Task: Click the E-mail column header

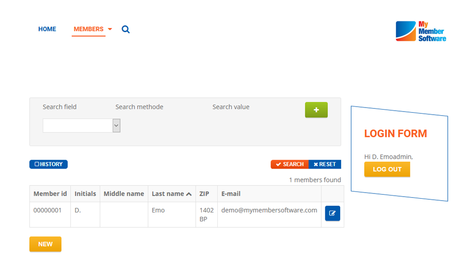Action: (x=231, y=194)
